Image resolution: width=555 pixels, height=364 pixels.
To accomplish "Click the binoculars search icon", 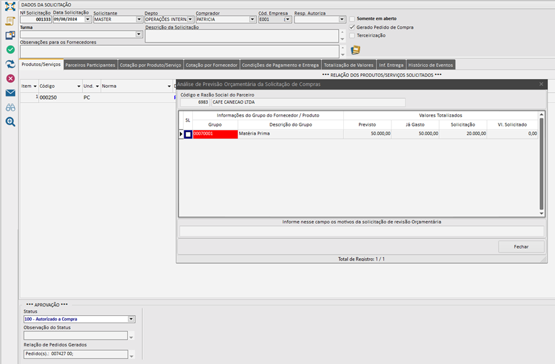I will 10,107.
